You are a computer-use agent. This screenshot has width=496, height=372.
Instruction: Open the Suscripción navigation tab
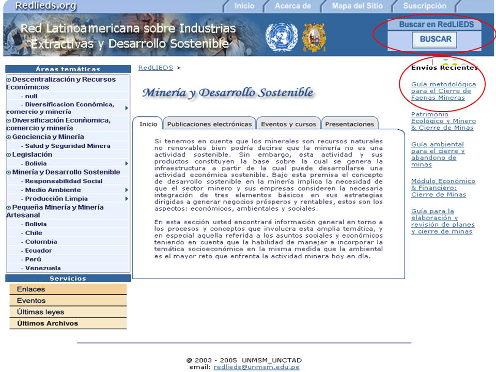click(425, 6)
